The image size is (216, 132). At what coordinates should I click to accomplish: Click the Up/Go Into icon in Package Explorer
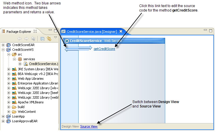coord(33,39)
